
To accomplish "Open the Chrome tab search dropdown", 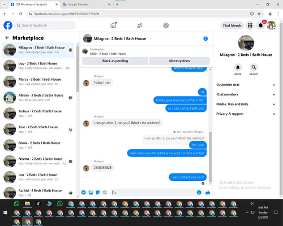I will 5,5.
